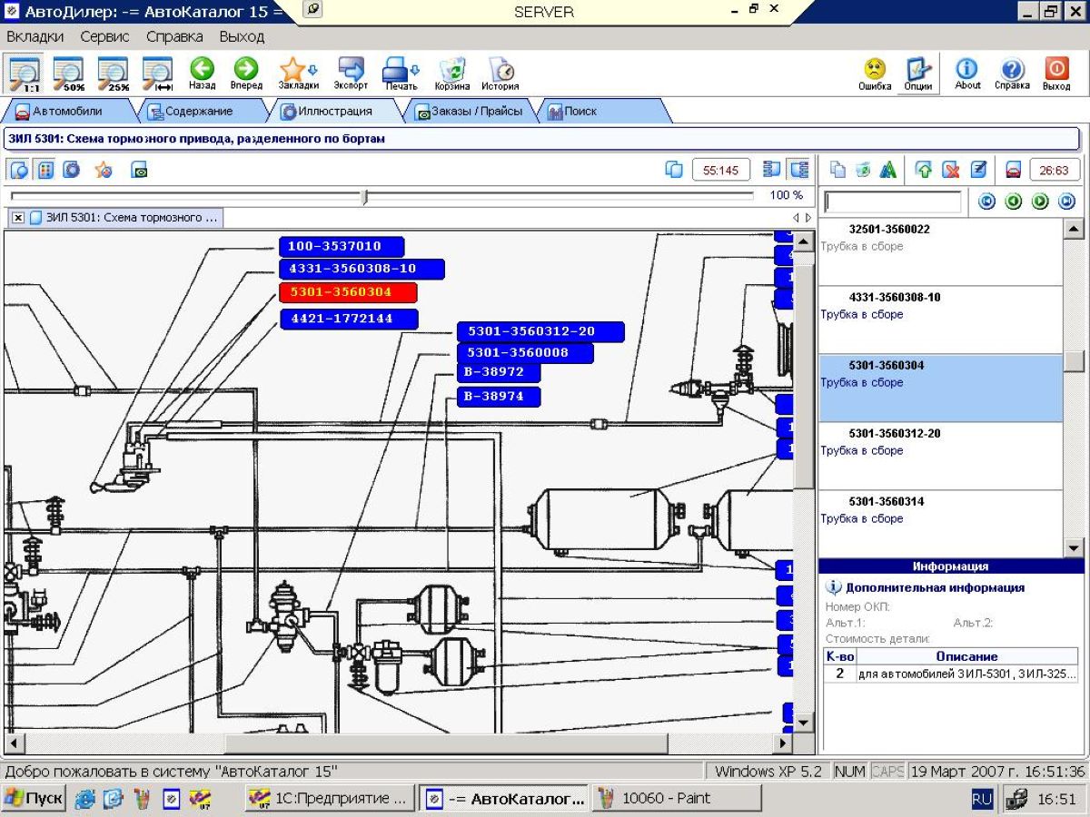
Task: Toggle the round lens view icon
Action: [72, 170]
